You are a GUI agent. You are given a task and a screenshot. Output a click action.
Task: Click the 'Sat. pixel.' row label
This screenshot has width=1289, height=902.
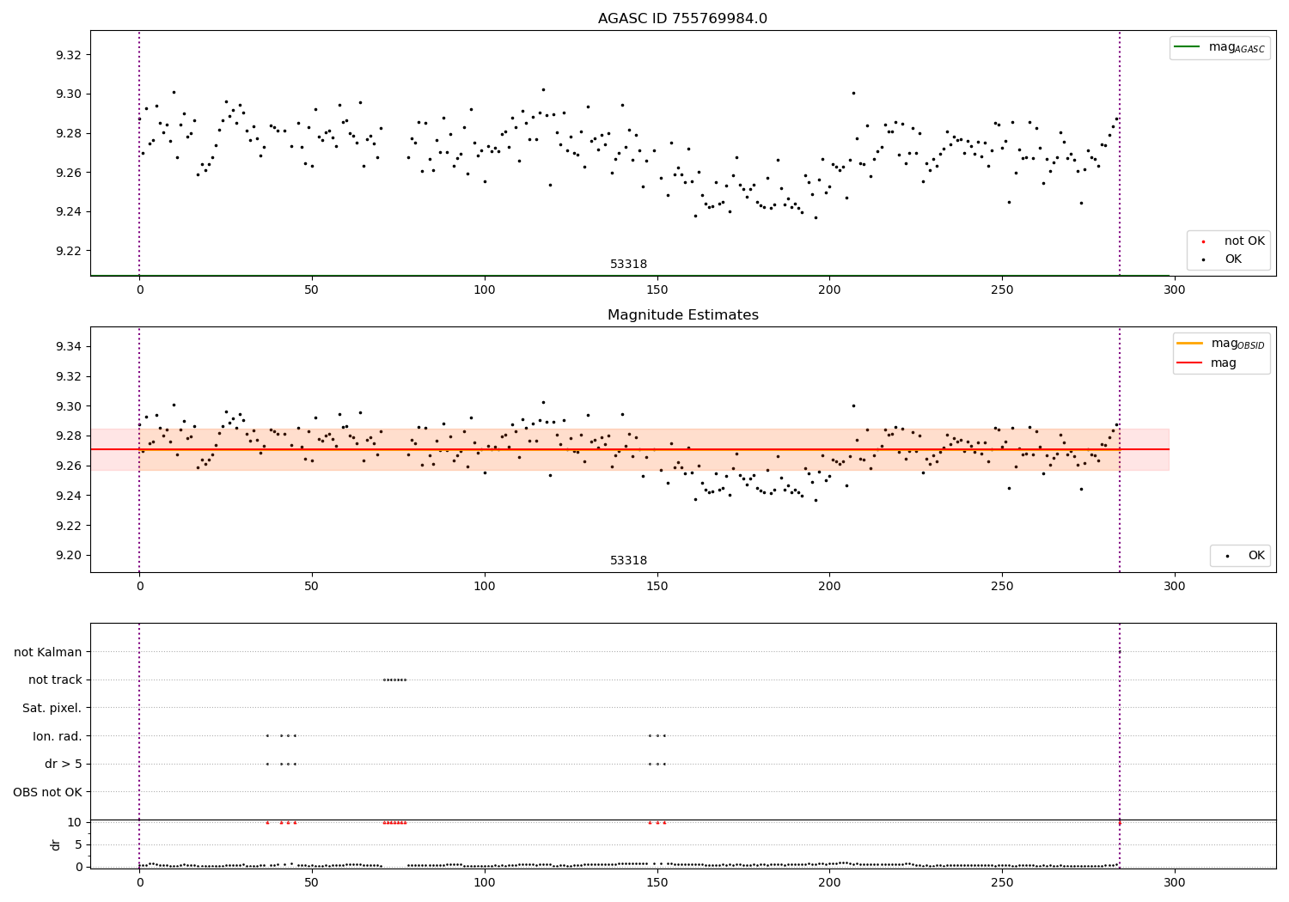pyautogui.click(x=52, y=708)
